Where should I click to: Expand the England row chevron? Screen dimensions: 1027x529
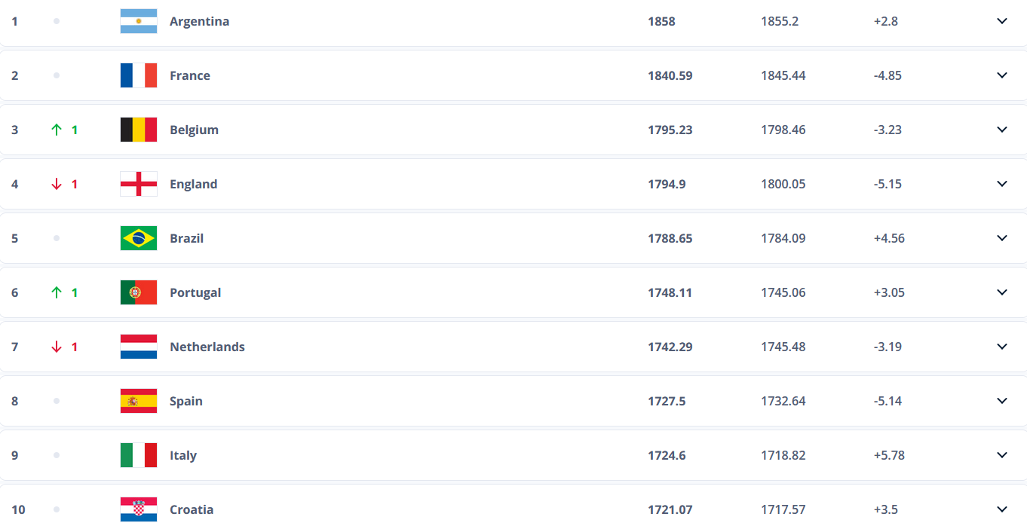click(x=1002, y=184)
